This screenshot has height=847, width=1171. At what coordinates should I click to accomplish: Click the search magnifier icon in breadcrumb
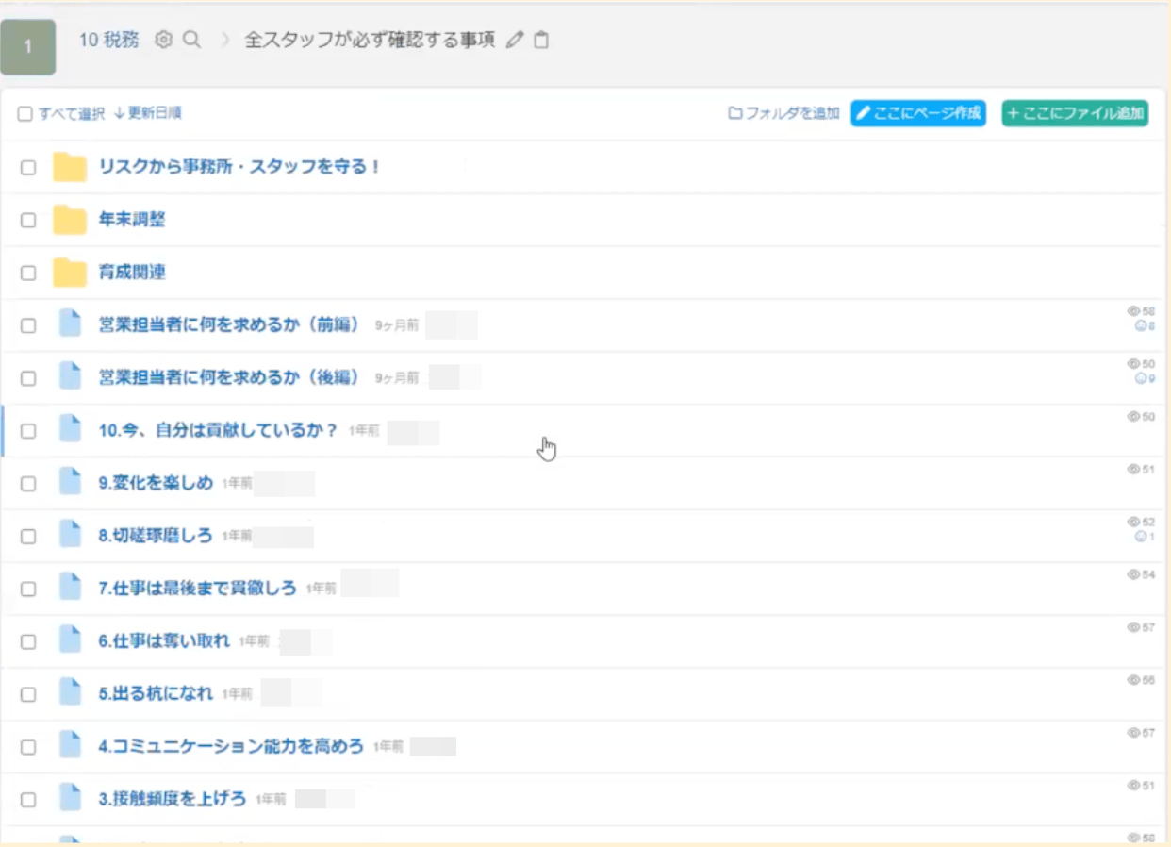(191, 40)
